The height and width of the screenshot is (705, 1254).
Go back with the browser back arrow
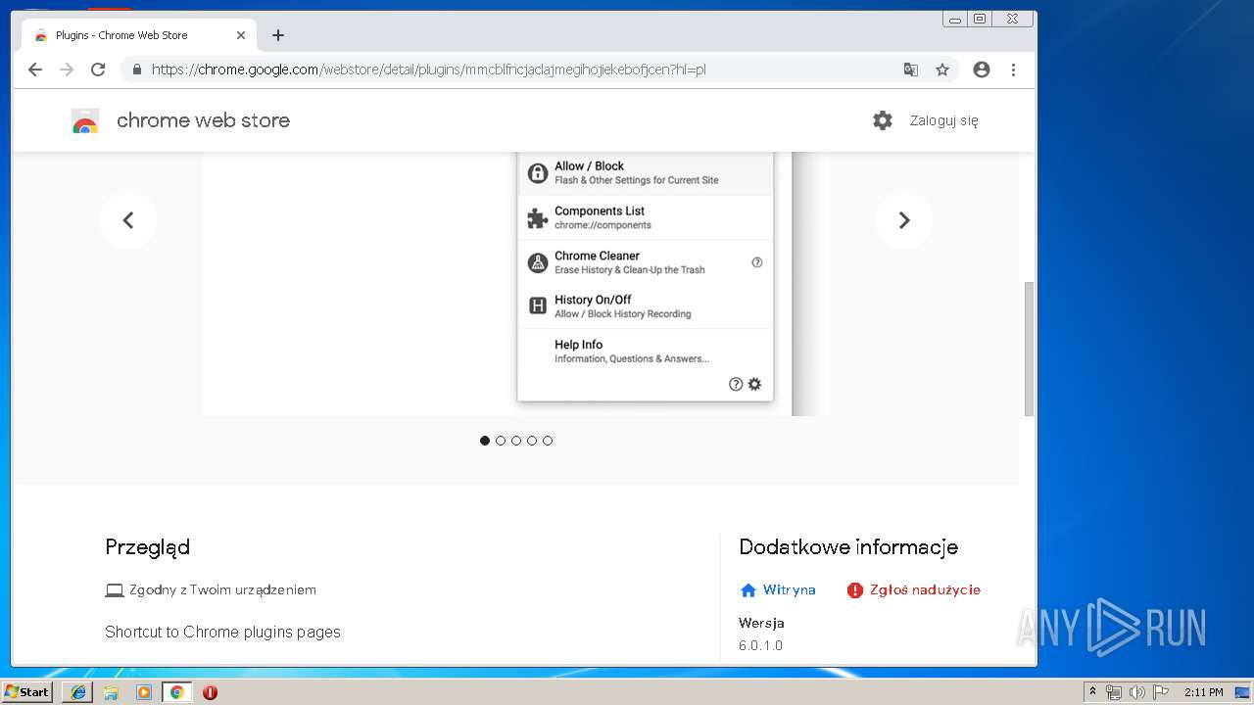pos(35,70)
